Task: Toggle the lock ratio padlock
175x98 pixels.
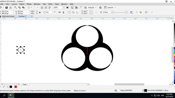Action: click(40, 12)
